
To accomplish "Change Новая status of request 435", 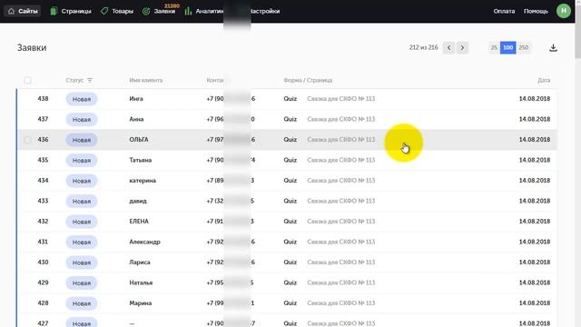I will point(82,160).
